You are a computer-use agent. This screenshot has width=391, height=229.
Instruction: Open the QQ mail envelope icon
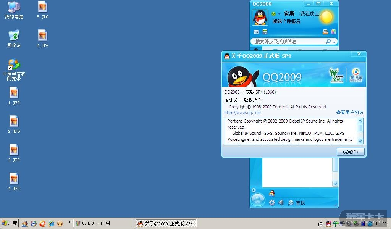coord(256,32)
